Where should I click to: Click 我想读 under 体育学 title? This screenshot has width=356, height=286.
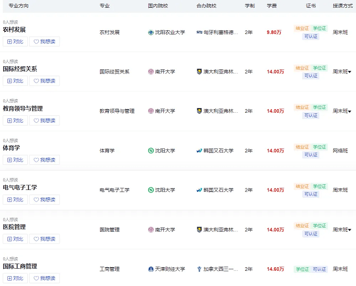(44, 160)
